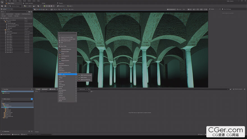Click the Blueprint Class icon in menu

(x=60, y=52)
